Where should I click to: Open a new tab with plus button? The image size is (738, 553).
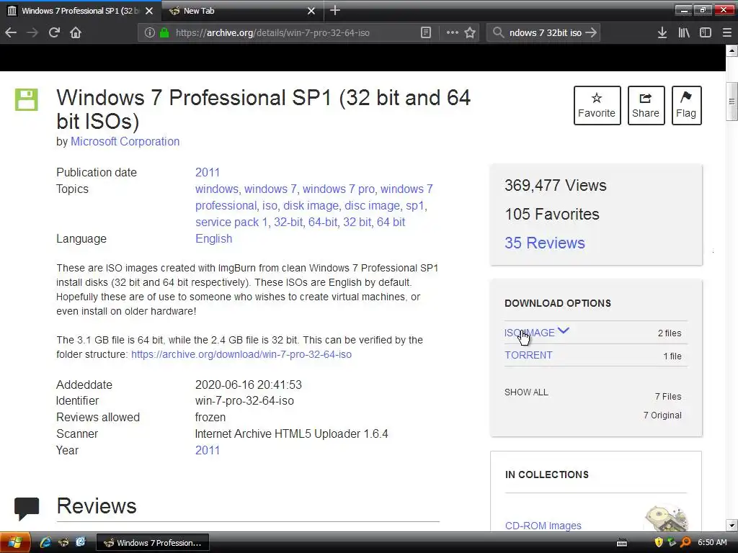point(334,10)
